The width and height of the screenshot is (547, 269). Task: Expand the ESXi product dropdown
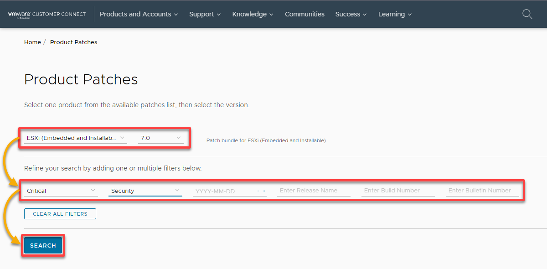click(x=75, y=138)
